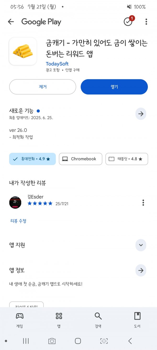Open the TodaySoft developer page

click(57, 64)
